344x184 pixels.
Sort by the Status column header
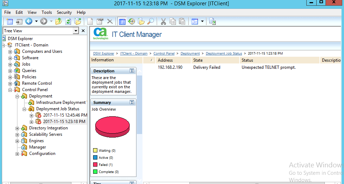(x=279, y=60)
